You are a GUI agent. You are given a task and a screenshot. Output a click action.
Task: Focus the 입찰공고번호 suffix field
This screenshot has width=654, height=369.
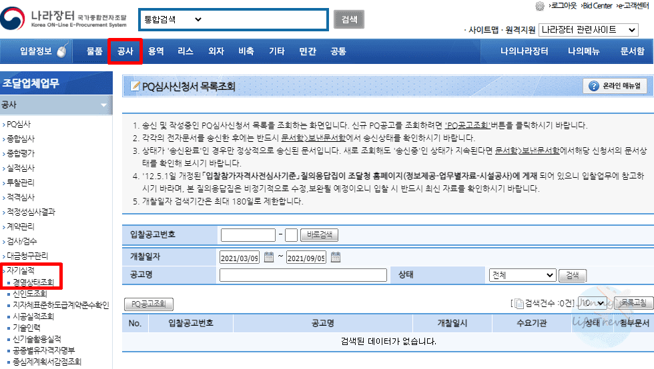click(x=291, y=235)
